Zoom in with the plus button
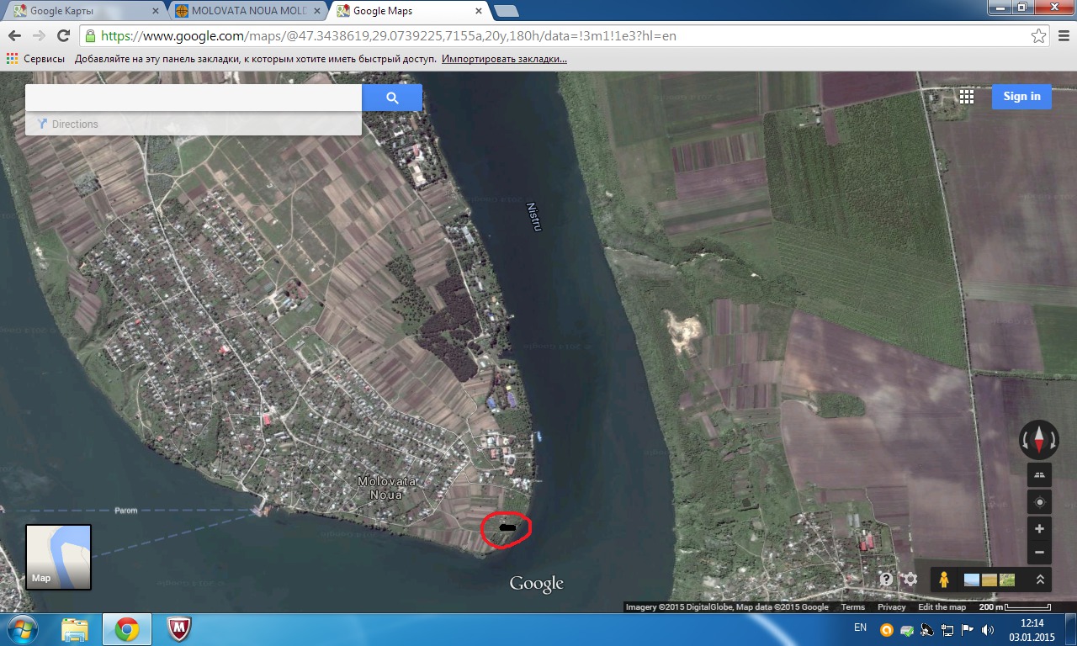This screenshot has width=1077, height=646. [1039, 529]
